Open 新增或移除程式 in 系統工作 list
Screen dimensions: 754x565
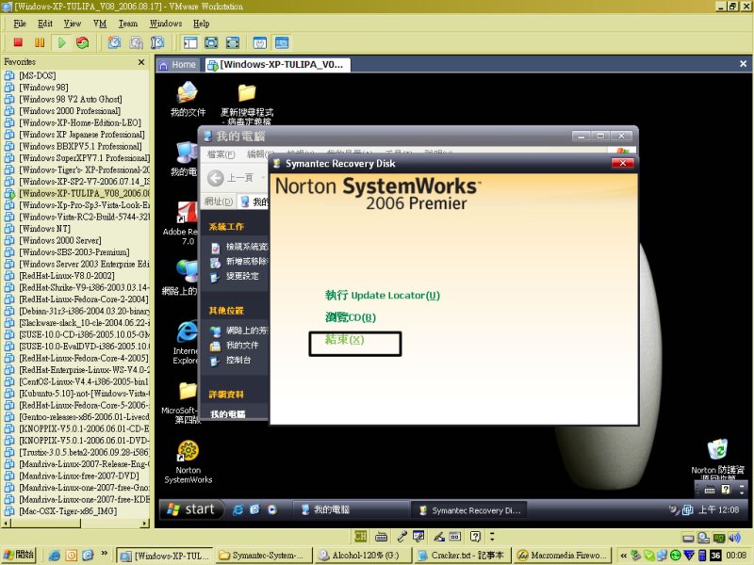tap(239, 262)
